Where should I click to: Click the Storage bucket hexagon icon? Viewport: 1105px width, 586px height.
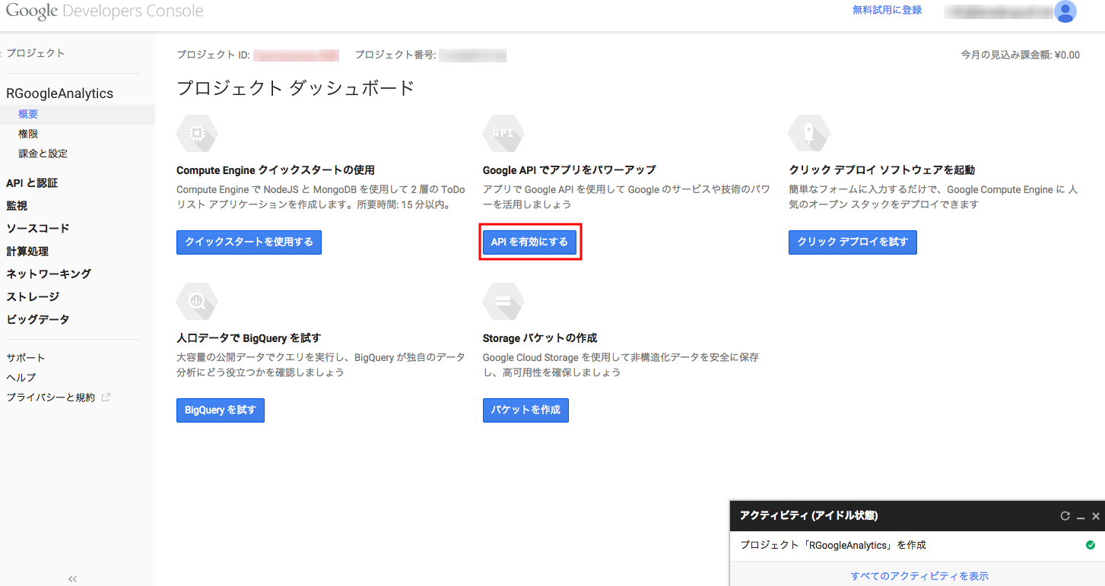point(503,301)
